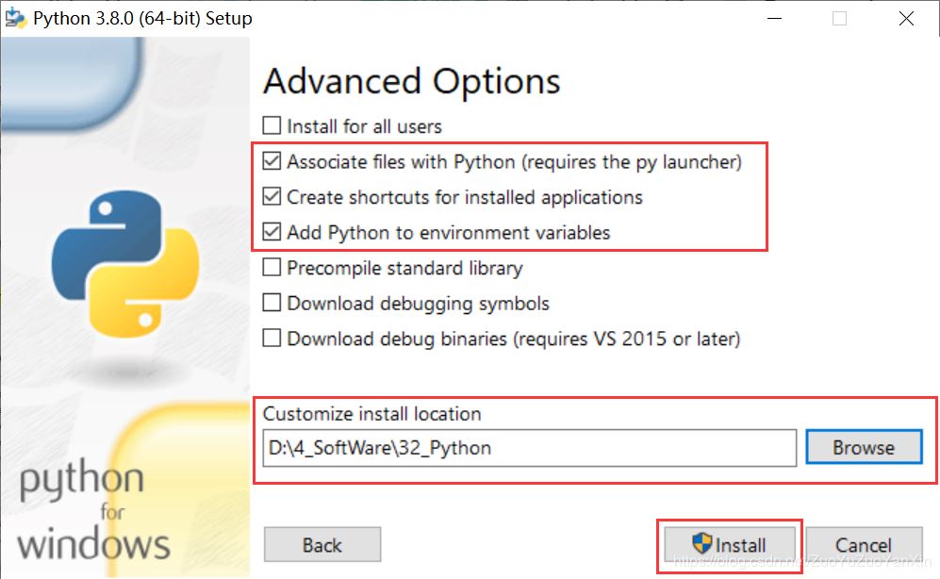Click the UAC shield icon on Install button

pos(701,544)
